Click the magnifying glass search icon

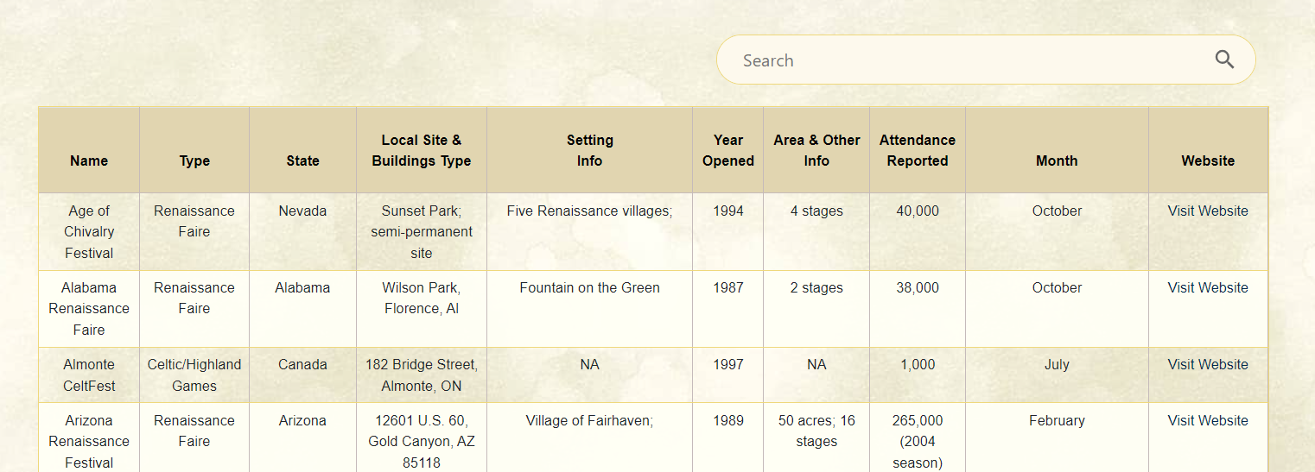point(1224,60)
